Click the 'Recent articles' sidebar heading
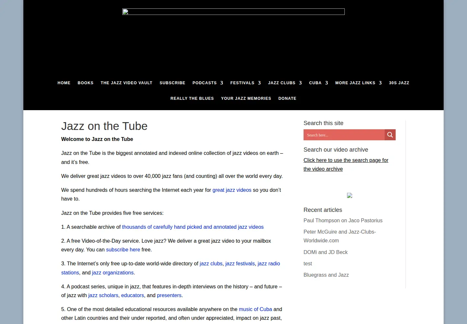Image resolution: width=467 pixels, height=324 pixels. coord(323,210)
